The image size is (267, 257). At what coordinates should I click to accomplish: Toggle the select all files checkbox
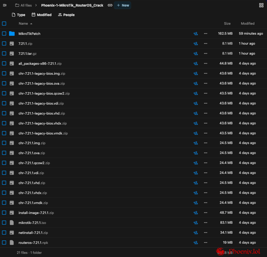click(x=4, y=24)
